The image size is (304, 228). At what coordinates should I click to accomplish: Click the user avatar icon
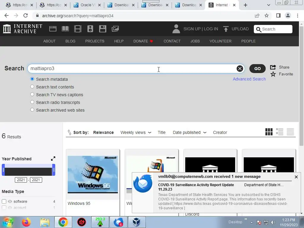(176, 29)
